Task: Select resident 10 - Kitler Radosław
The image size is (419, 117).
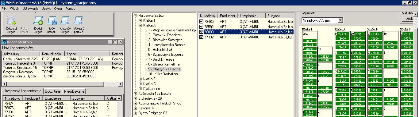Action: point(163,74)
